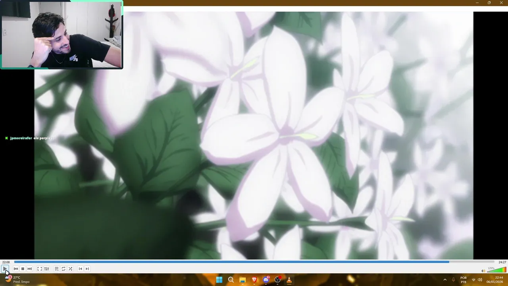Toggle random shuffle playback
This screenshot has width=508, height=286.
coord(70,269)
